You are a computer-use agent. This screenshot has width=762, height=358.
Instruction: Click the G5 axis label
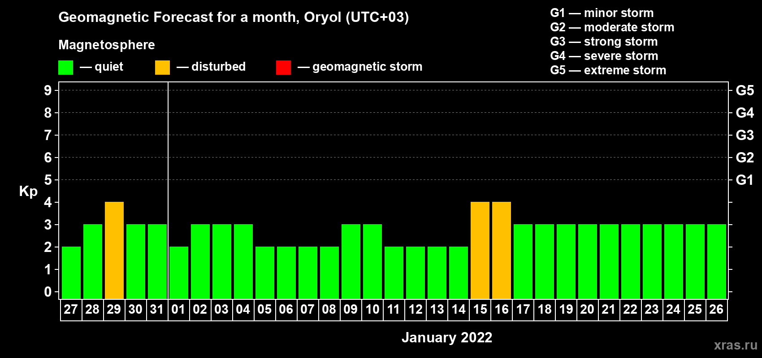(x=745, y=90)
